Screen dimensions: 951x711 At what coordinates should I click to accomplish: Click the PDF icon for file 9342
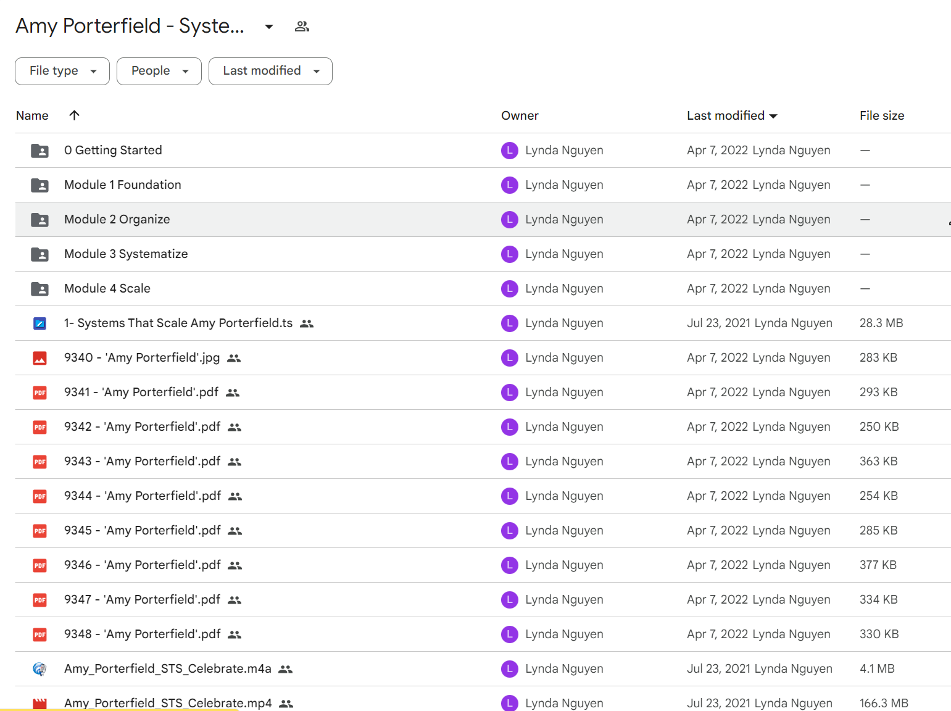click(x=39, y=427)
